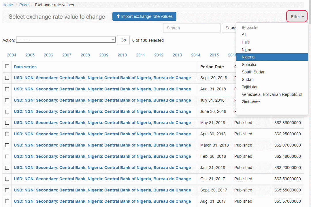311x207 pixels.
Task: Open the Price breadcrumb link
Action: coord(24,5)
